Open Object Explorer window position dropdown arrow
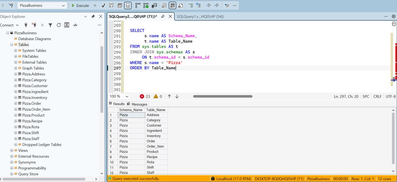 [86, 16]
